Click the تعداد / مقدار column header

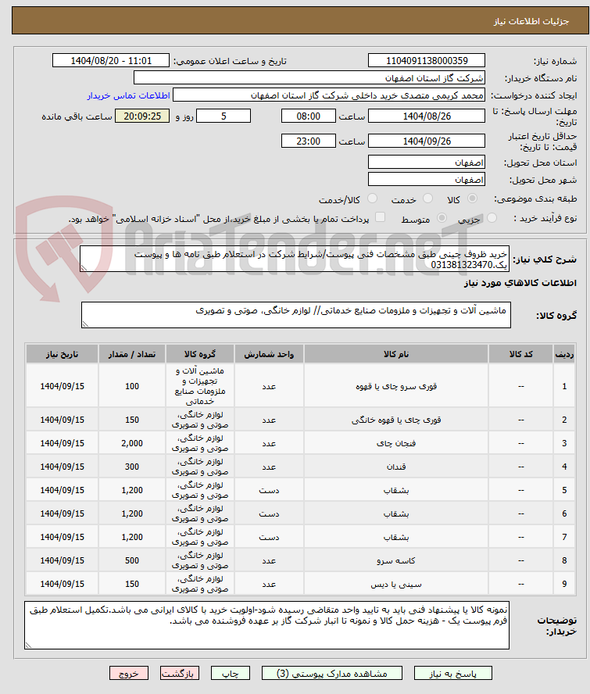132,354
